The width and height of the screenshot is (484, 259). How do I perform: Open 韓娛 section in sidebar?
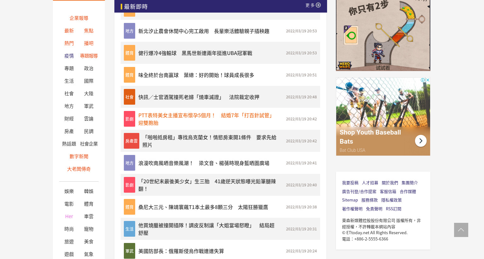point(89,191)
